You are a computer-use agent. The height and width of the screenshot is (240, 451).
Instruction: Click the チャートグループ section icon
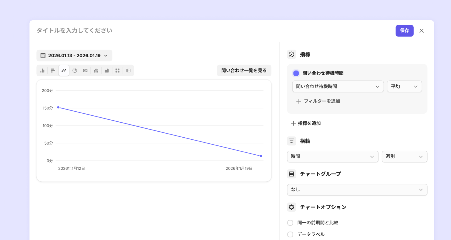pyautogui.click(x=291, y=174)
